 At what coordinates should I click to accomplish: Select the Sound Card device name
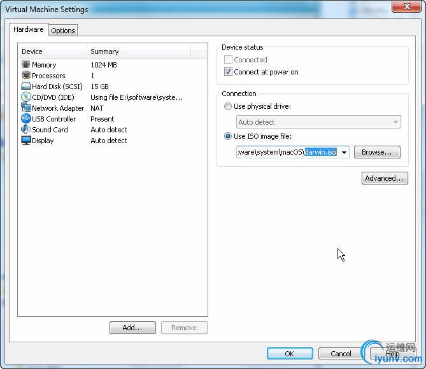click(x=50, y=130)
